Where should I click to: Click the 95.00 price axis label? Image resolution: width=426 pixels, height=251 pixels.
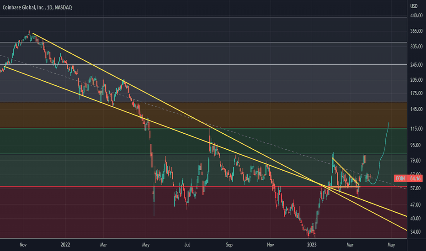(415, 145)
